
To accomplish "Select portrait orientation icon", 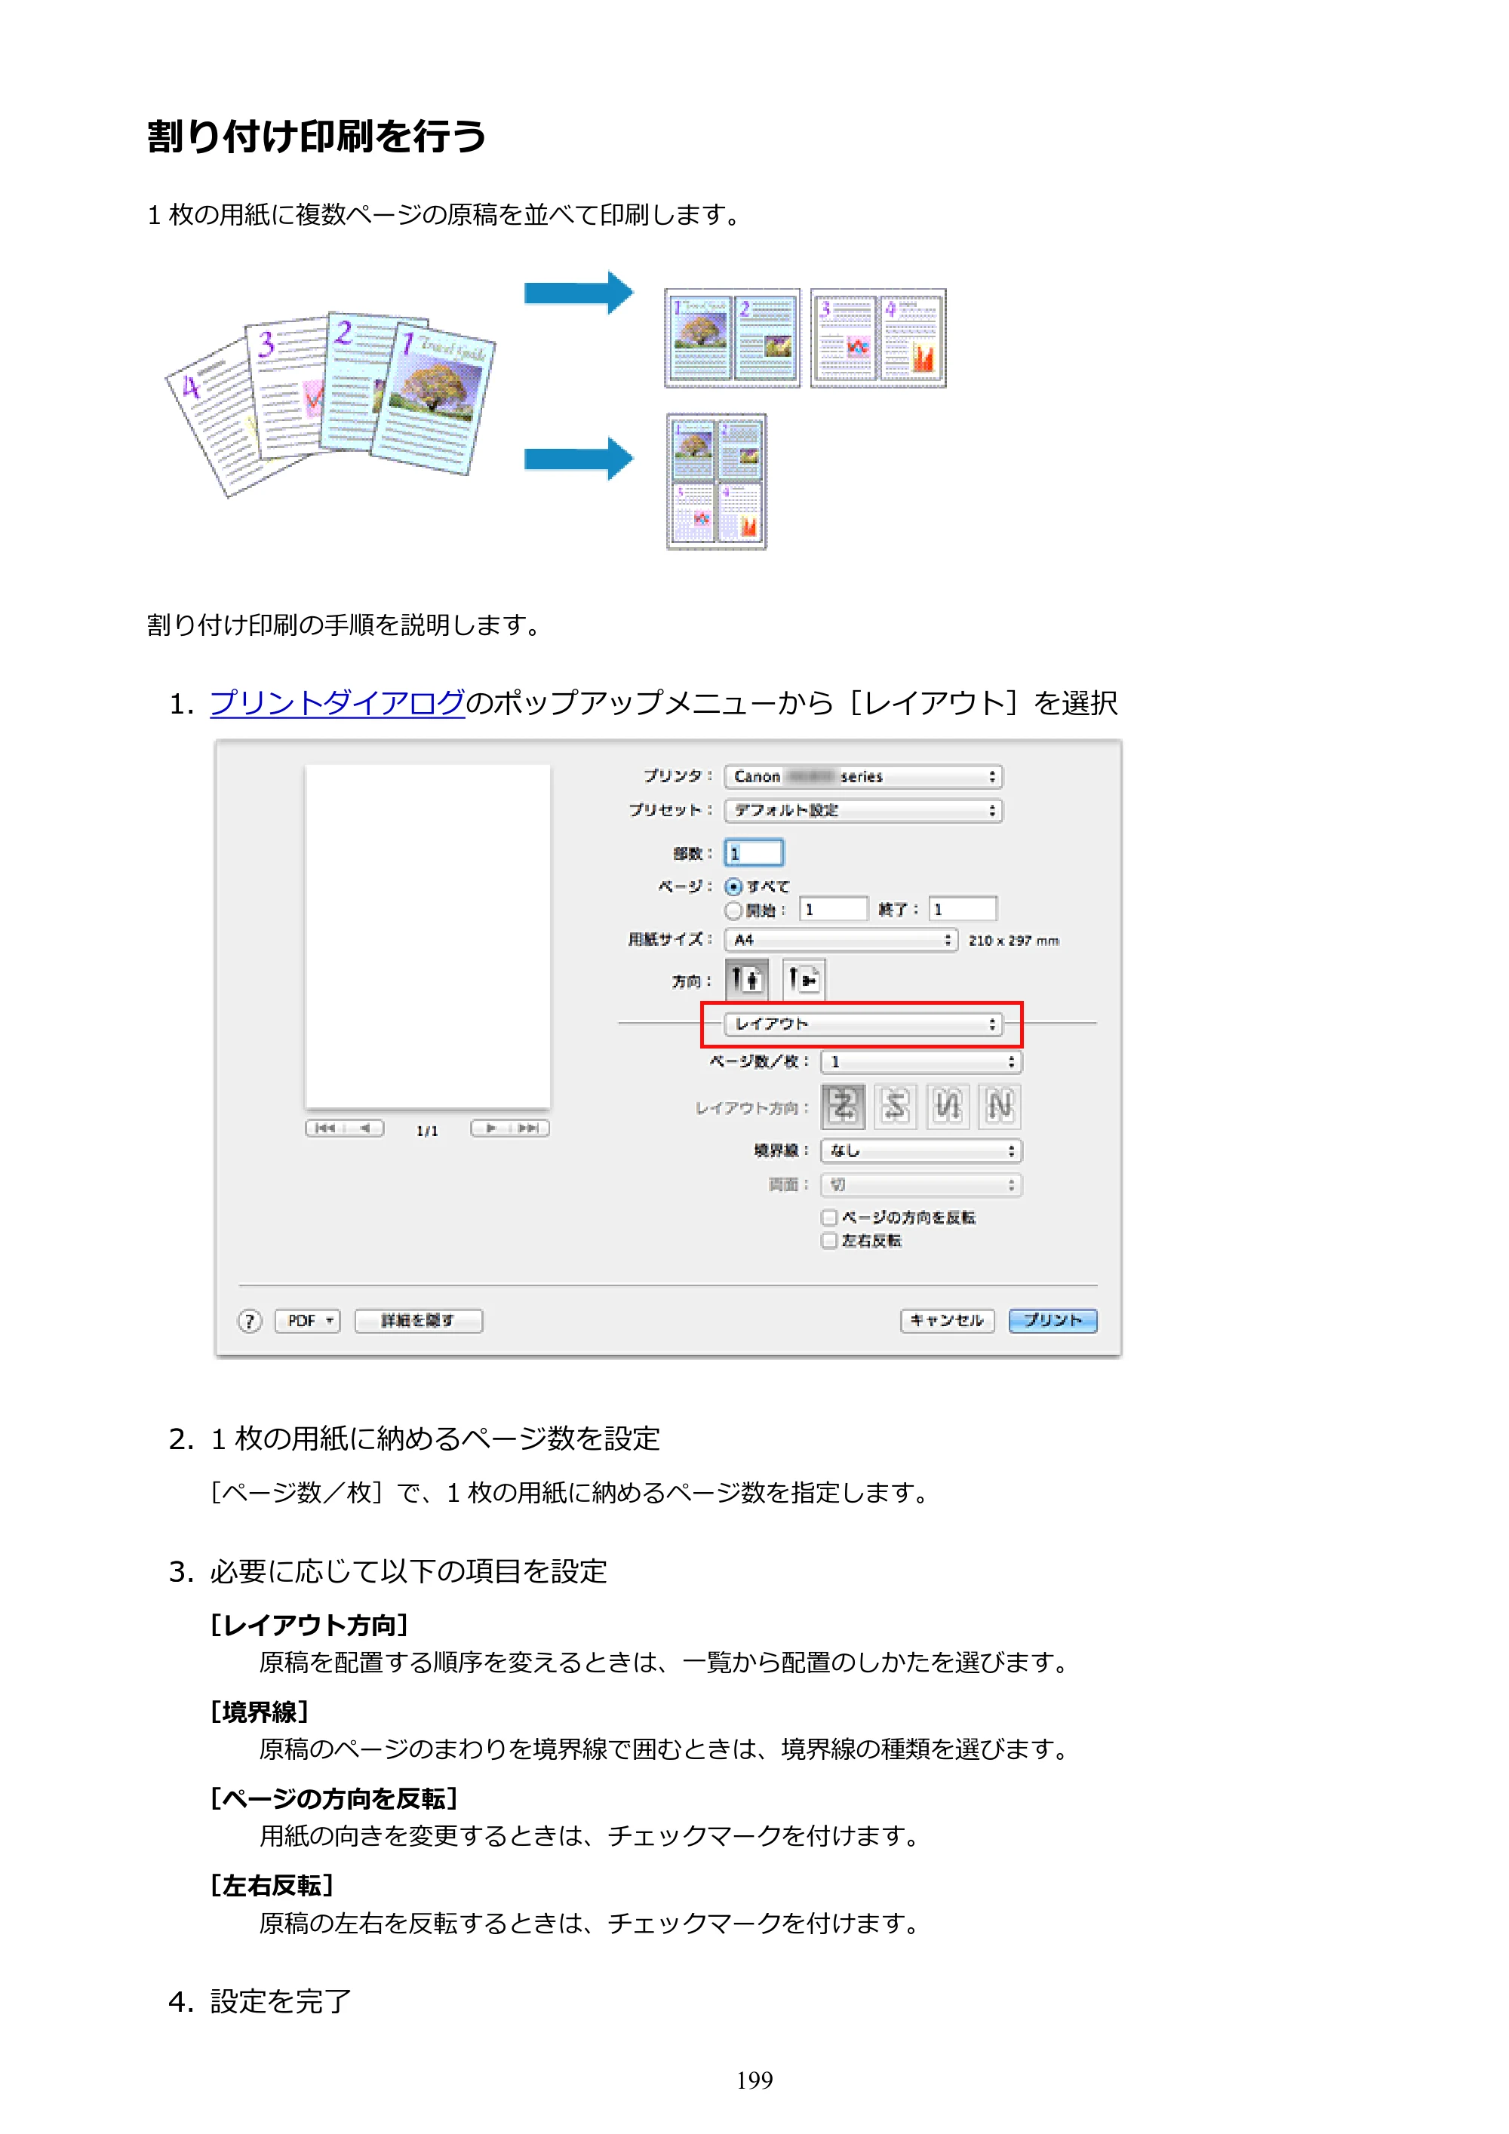I will coord(747,978).
